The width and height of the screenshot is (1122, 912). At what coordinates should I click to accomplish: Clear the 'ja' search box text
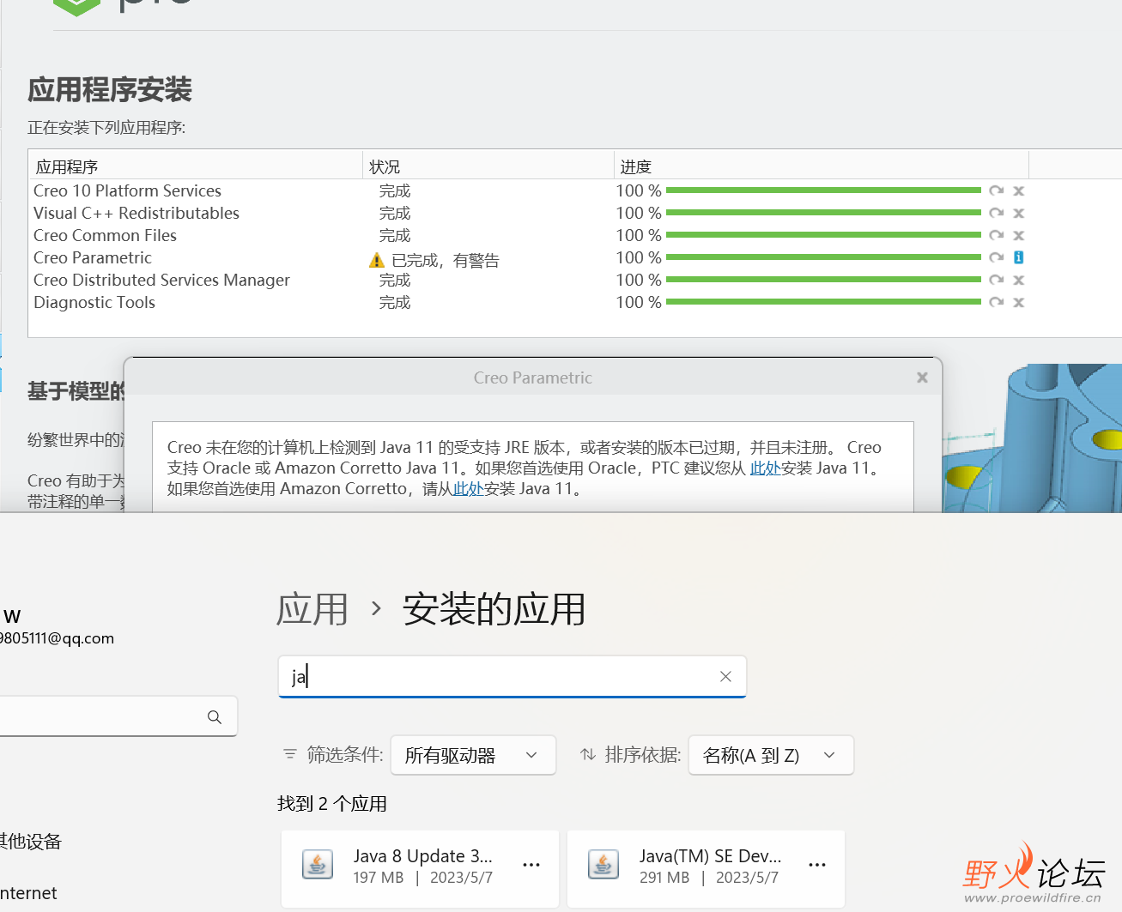tap(725, 676)
